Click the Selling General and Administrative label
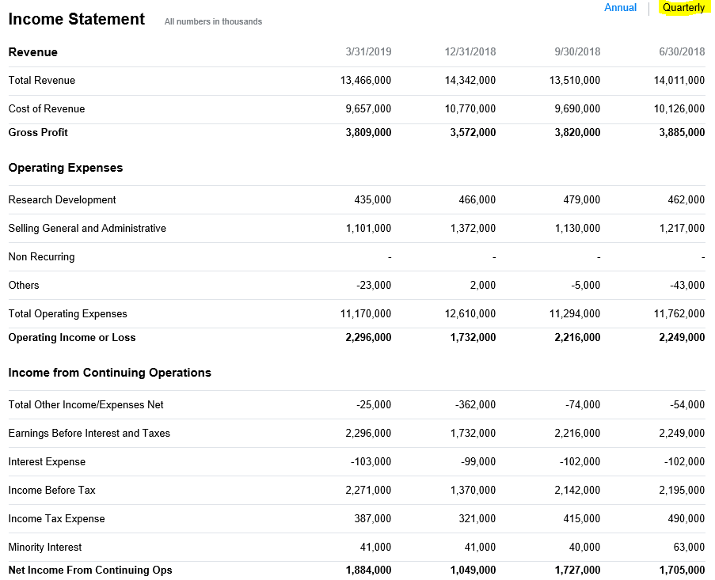This screenshot has width=715, height=580. (x=87, y=228)
